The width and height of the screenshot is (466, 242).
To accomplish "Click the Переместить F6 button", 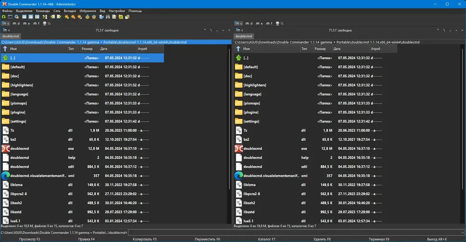I will (207, 239).
